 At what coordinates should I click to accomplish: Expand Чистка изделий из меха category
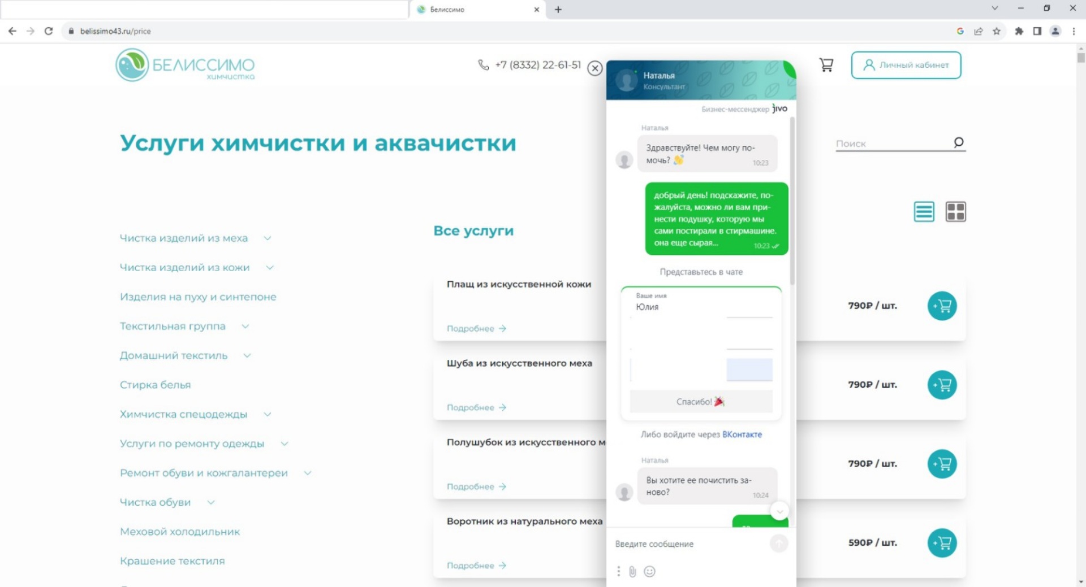(268, 238)
